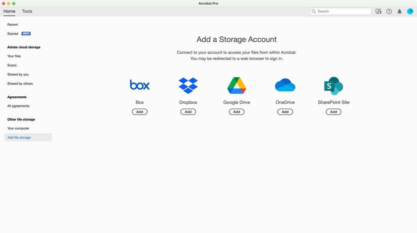Open the help question mark icon

(389, 11)
